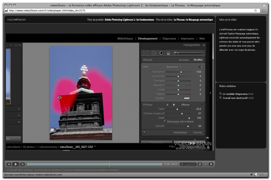Screen dimensions: 271x180
Task: Click the Navigator preview thumbnail
Action: (8, 76)
